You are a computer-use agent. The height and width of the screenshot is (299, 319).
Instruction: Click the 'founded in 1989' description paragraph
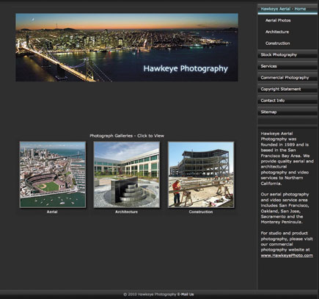287,159
